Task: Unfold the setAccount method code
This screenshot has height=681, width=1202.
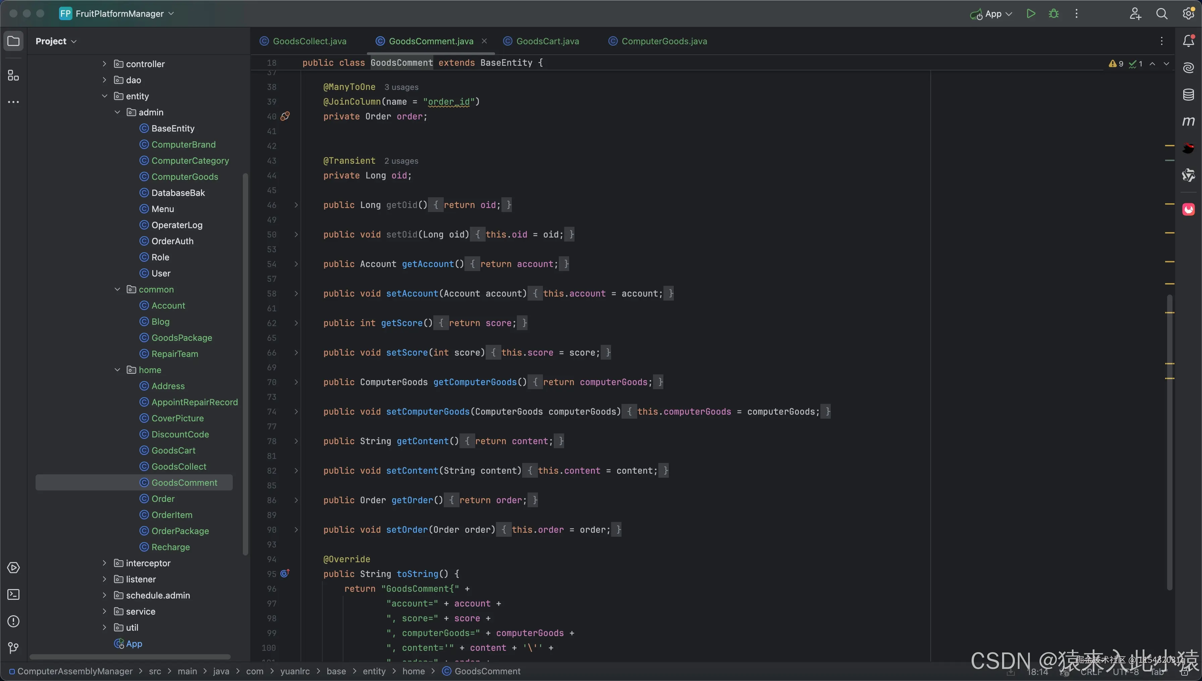Action: 296,294
